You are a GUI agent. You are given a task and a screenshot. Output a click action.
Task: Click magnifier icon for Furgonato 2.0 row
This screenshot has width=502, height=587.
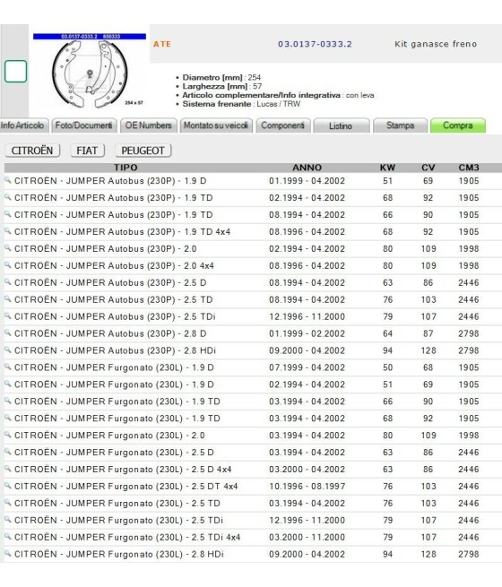(8, 435)
